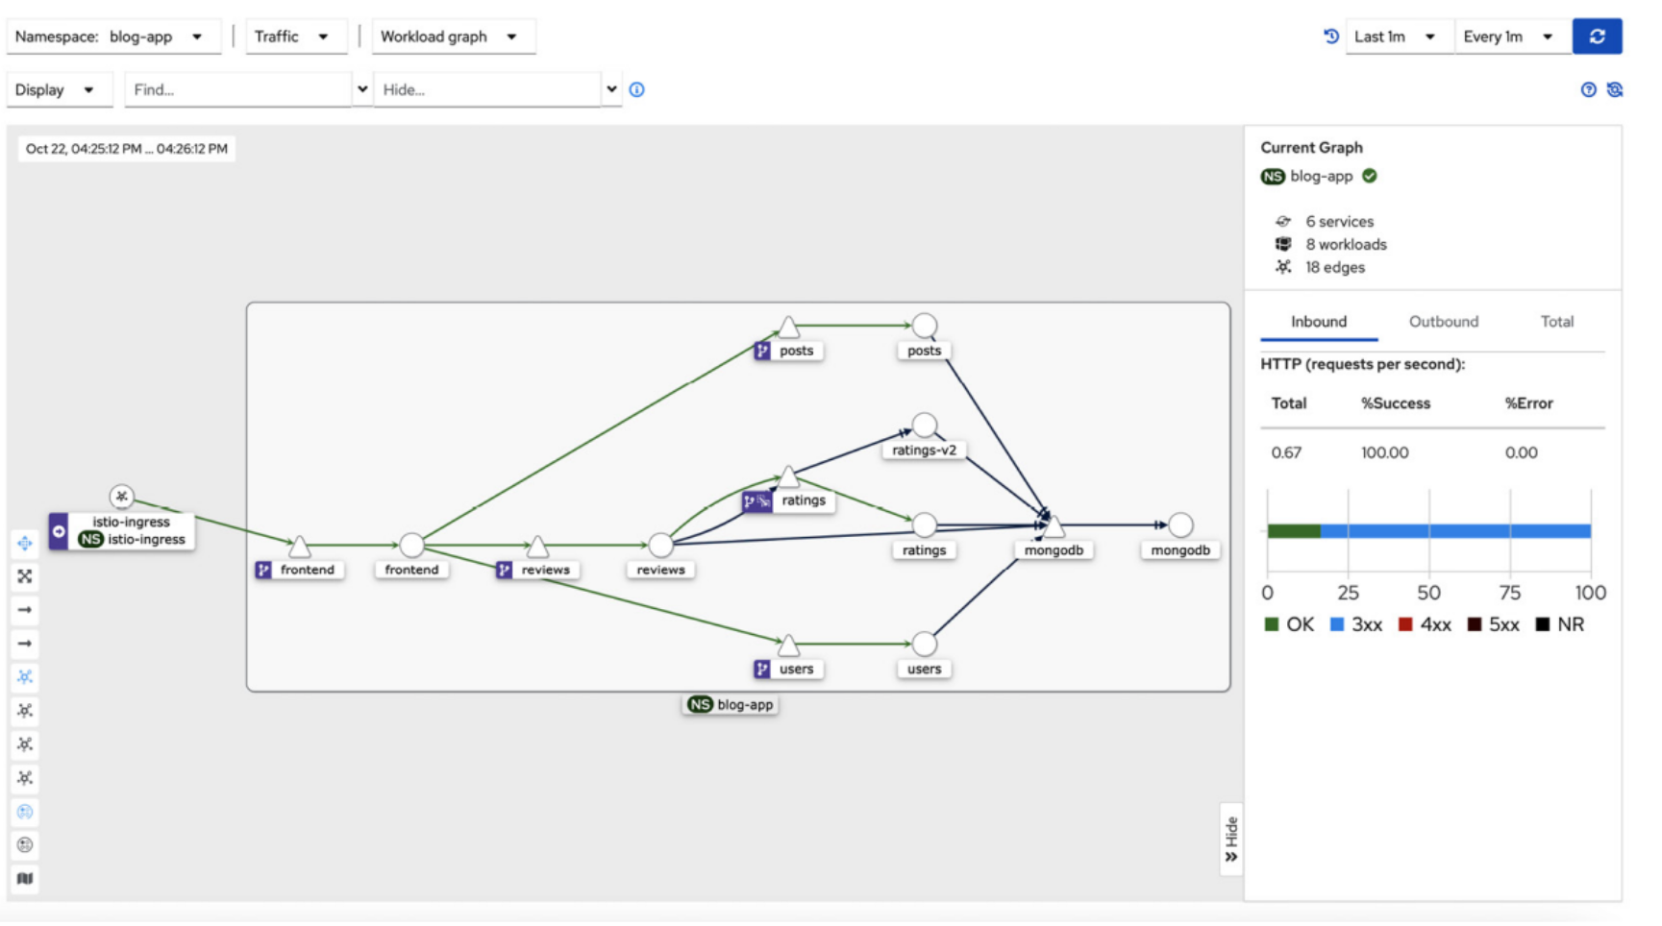
Task: Open the Workload graph type dropdown
Action: pyautogui.click(x=451, y=37)
